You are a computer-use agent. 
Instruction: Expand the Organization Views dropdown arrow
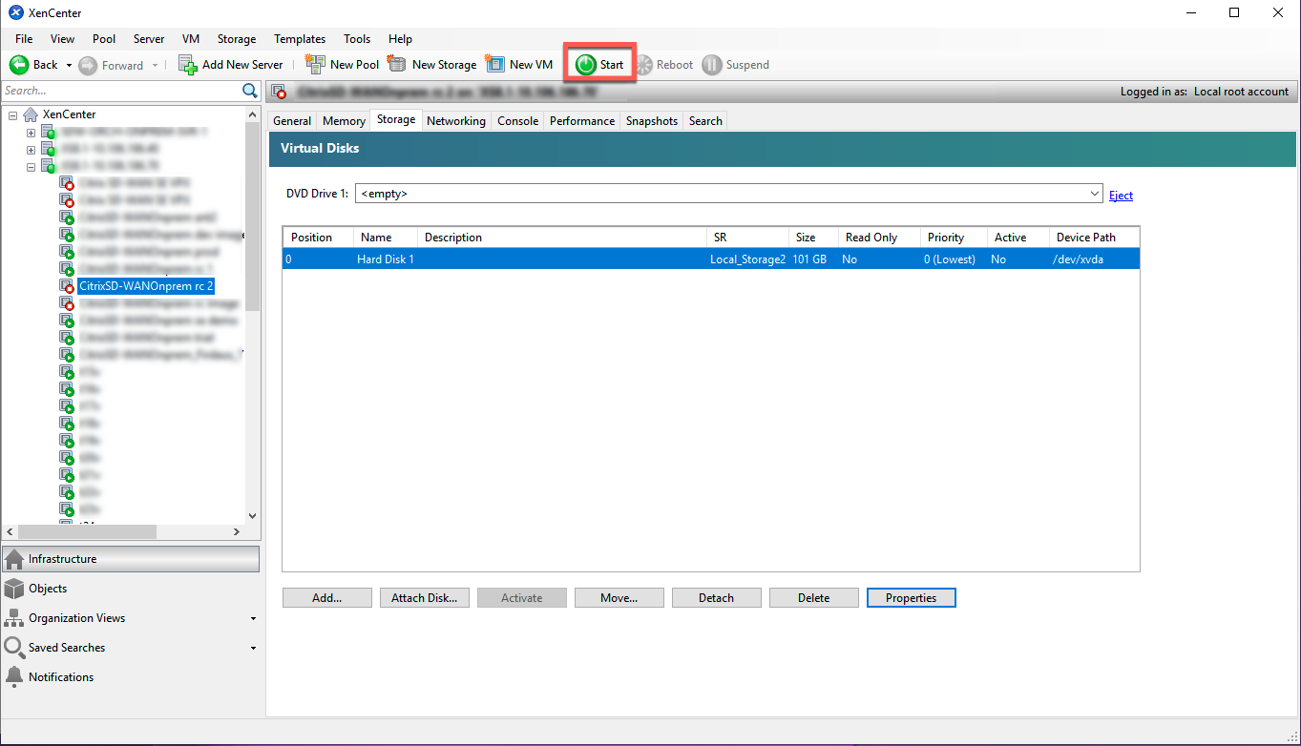[253, 618]
